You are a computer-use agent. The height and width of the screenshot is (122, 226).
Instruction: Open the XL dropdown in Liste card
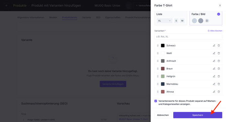pos(164,21)
